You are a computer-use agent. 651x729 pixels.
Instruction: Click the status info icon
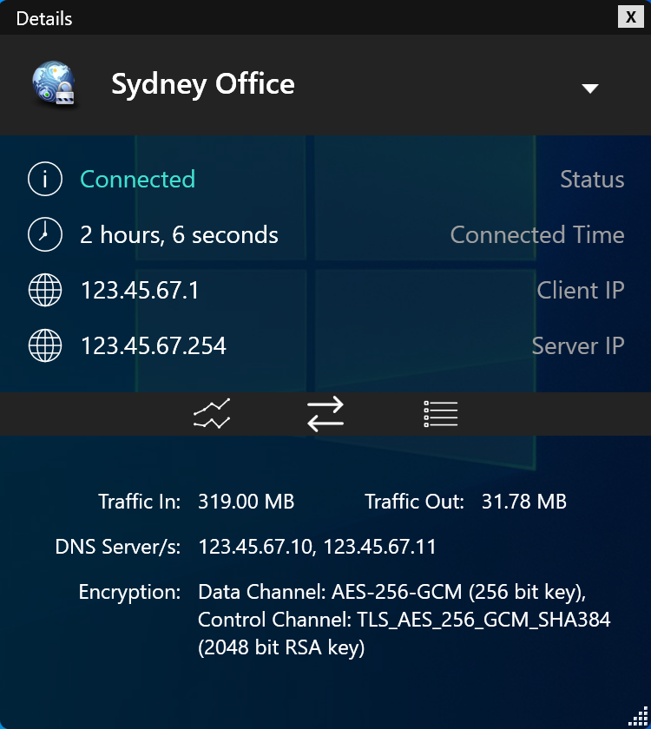click(x=45, y=180)
